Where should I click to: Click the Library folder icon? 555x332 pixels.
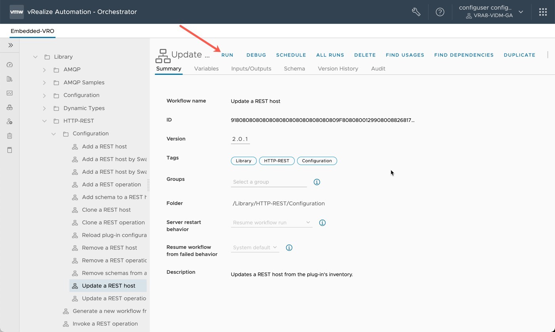point(47,57)
